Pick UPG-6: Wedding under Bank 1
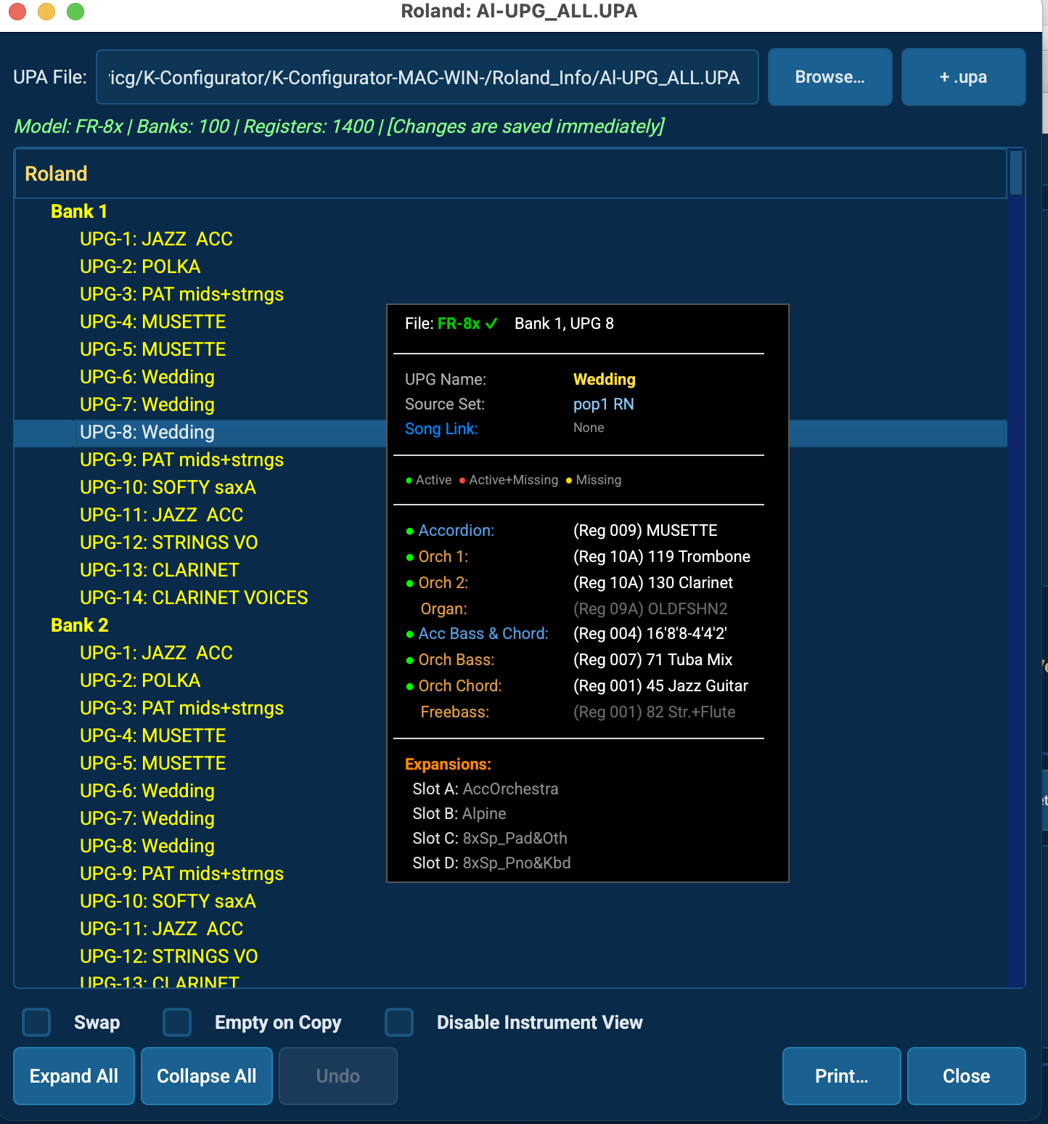The image size is (1048, 1124). pyautogui.click(x=147, y=377)
